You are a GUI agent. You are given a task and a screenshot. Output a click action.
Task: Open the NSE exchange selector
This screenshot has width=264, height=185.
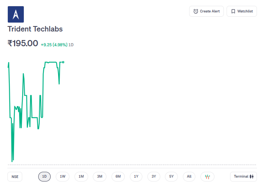15,176
